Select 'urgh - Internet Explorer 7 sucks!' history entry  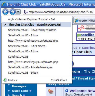click(37, 19)
